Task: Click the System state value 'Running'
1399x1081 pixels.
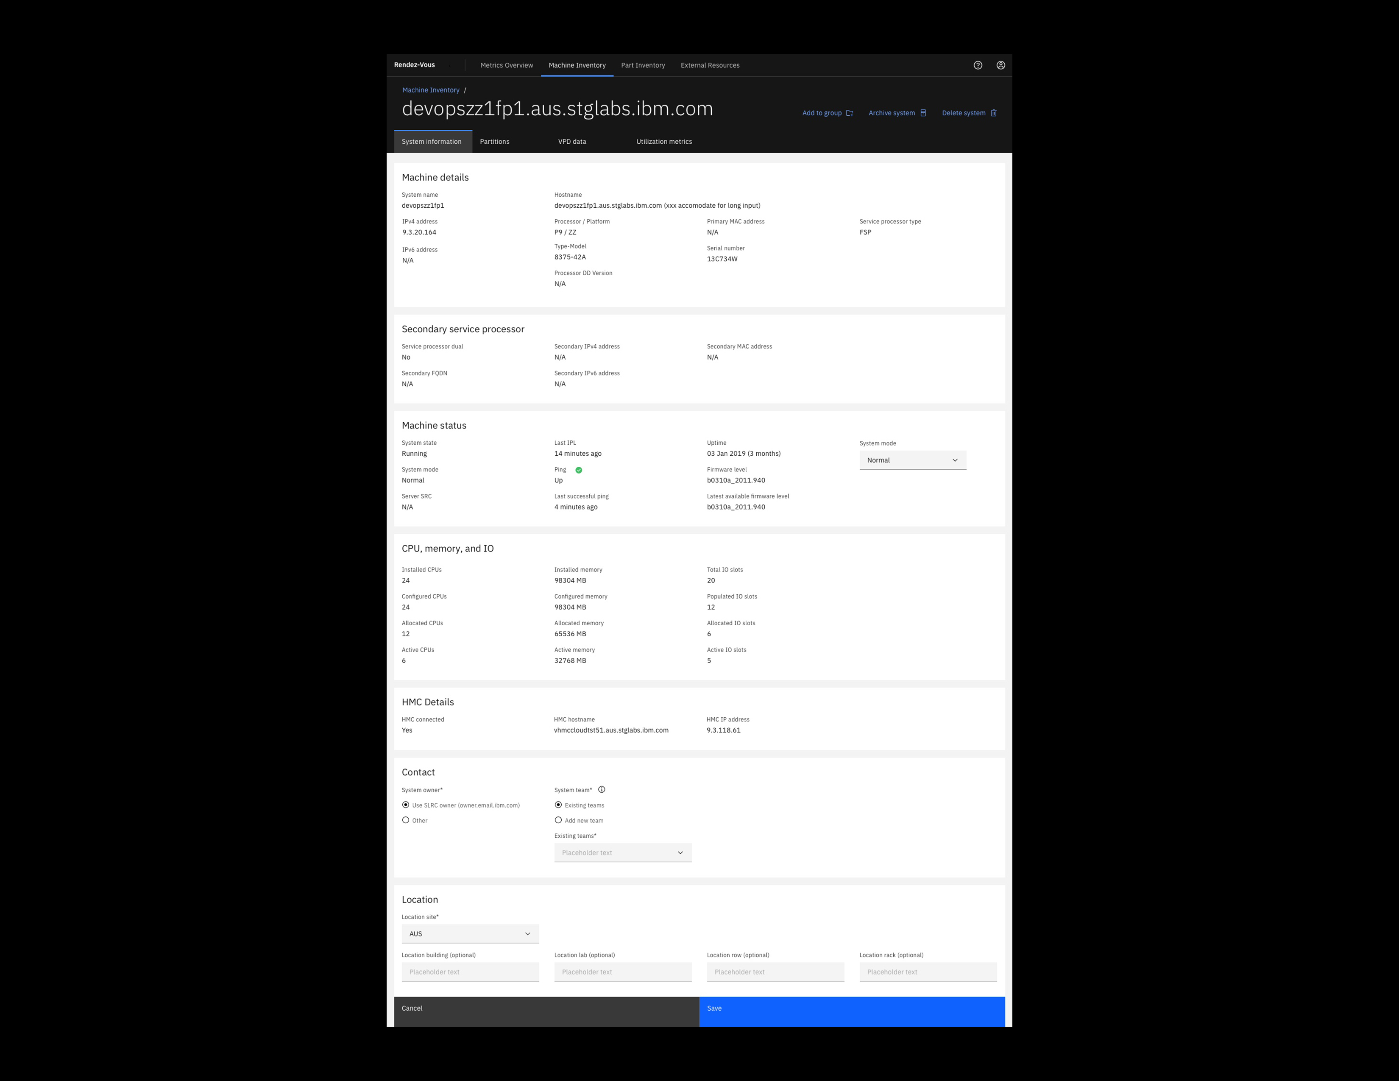Action: 414,454
